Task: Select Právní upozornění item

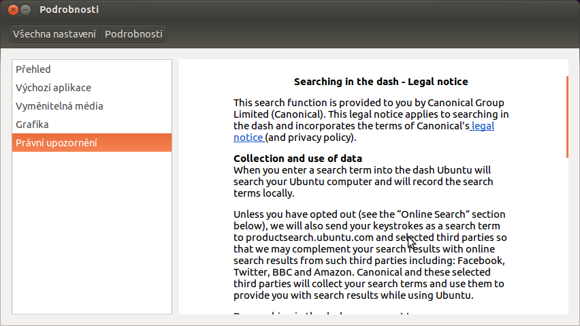Action: point(92,143)
